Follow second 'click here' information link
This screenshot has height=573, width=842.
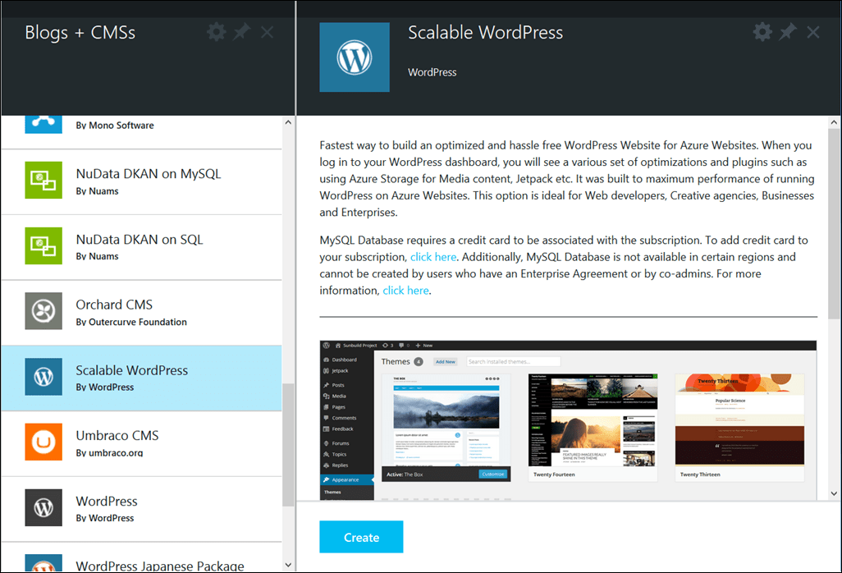click(405, 291)
